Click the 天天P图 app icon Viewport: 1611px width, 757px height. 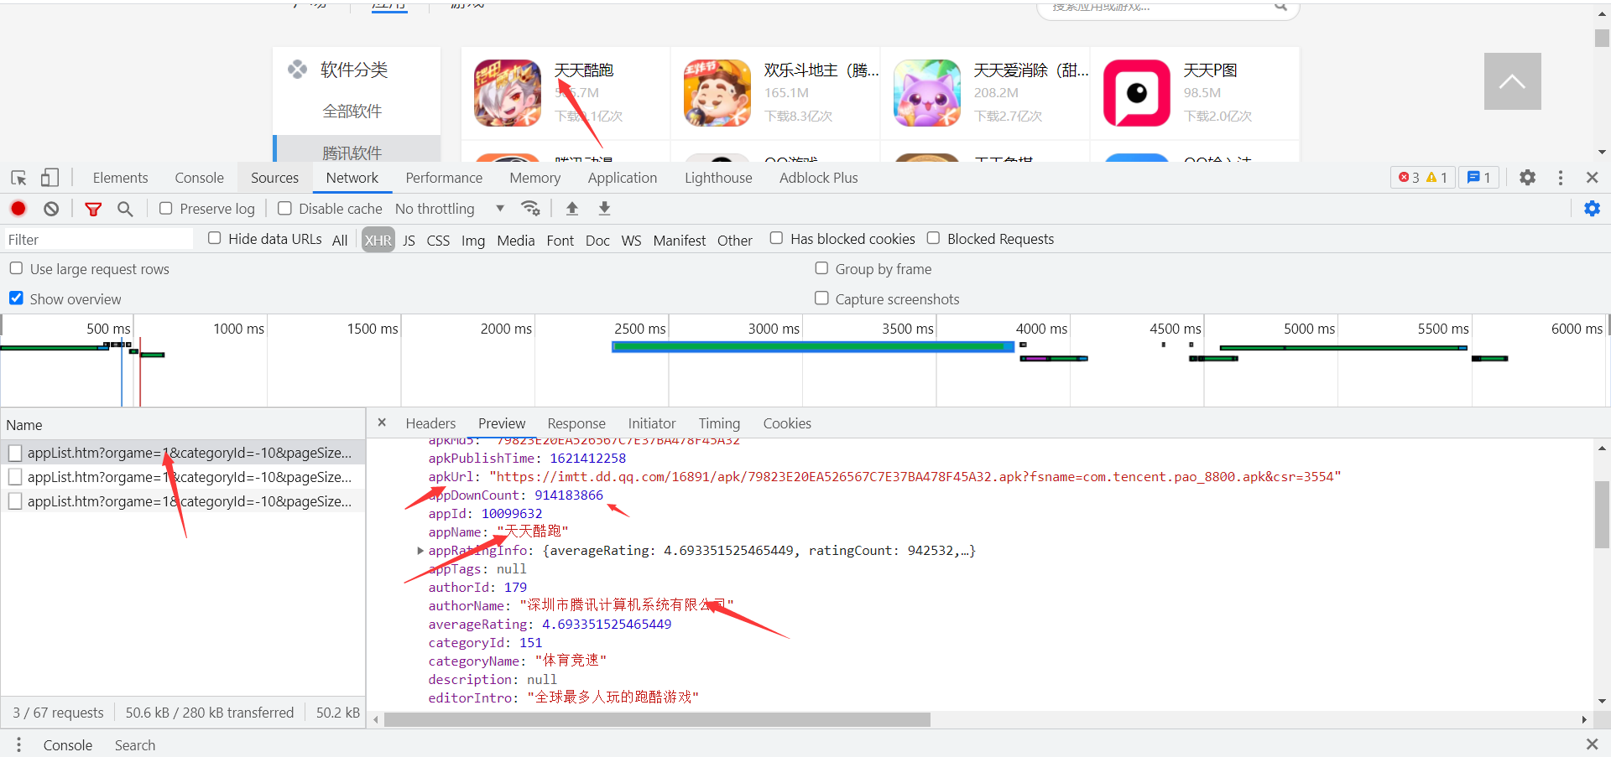tap(1137, 93)
